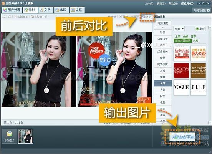
Task: Select the 货源 category
Action: 163,71
